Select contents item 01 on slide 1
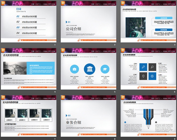The width and height of the screenshot is (177, 140). pos(27,16)
